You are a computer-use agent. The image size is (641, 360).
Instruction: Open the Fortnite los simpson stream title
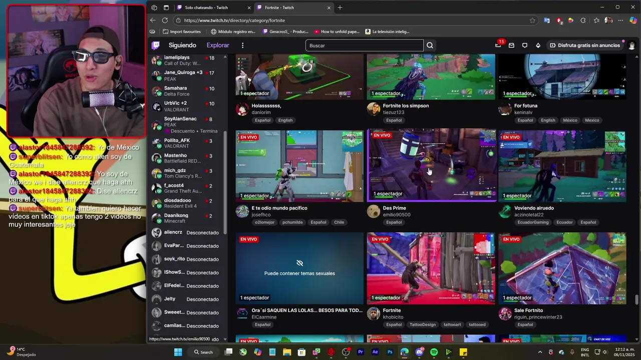point(406,106)
